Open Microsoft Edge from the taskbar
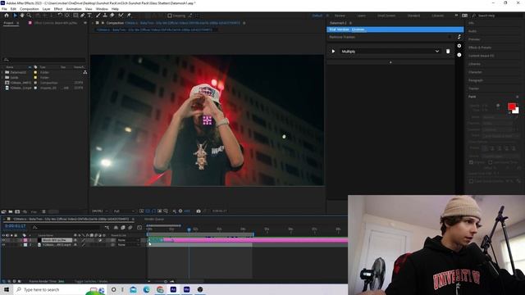 tap(147, 289)
